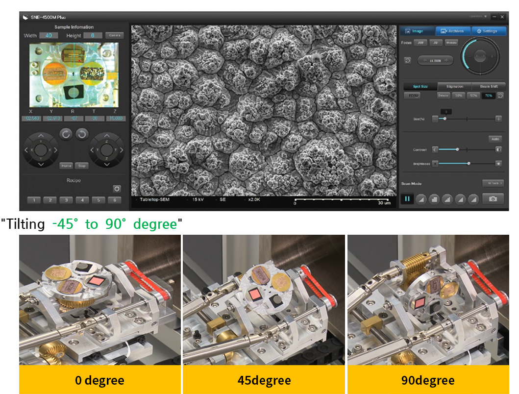Reset spot size with refresh icon
The width and height of the screenshot is (519, 394).
coord(500,96)
